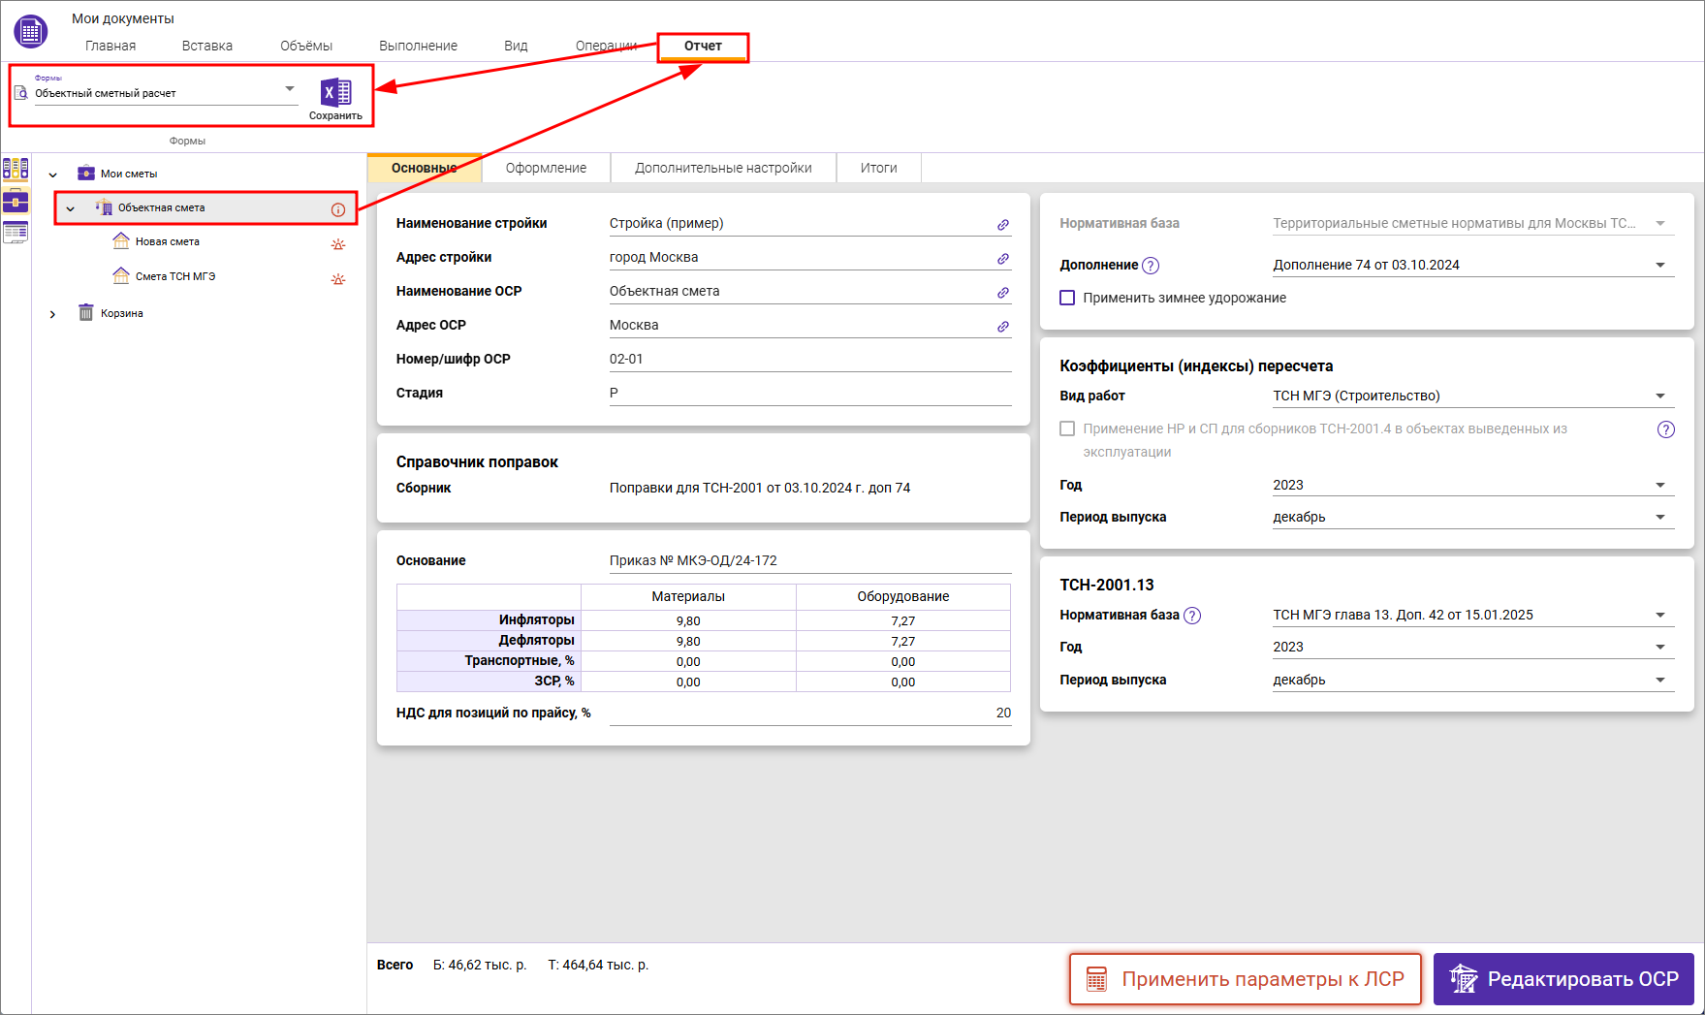The height and width of the screenshot is (1015, 1705).
Task: Open the table view sidebar icon
Action: tap(16, 233)
